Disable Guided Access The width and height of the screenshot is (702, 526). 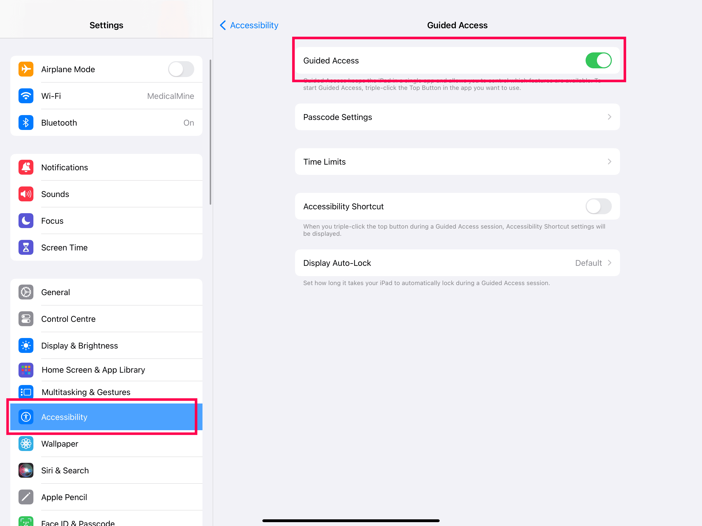pyautogui.click(x=598, y=60)
